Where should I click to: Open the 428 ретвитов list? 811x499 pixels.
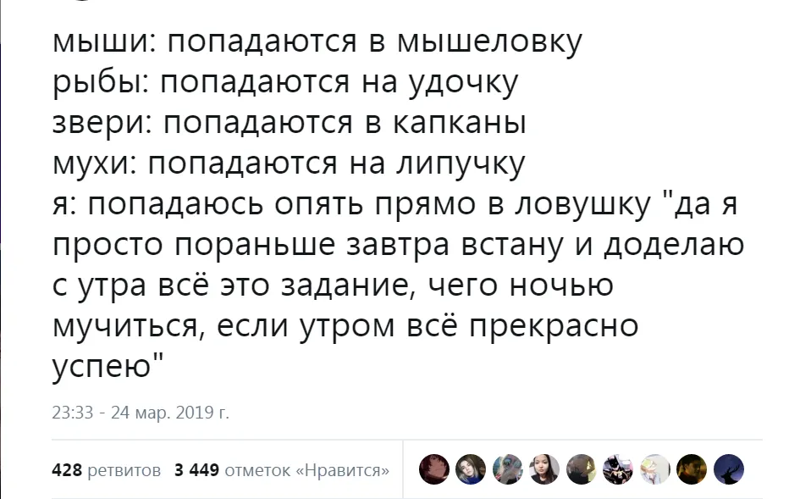click(x=106, y=470)
